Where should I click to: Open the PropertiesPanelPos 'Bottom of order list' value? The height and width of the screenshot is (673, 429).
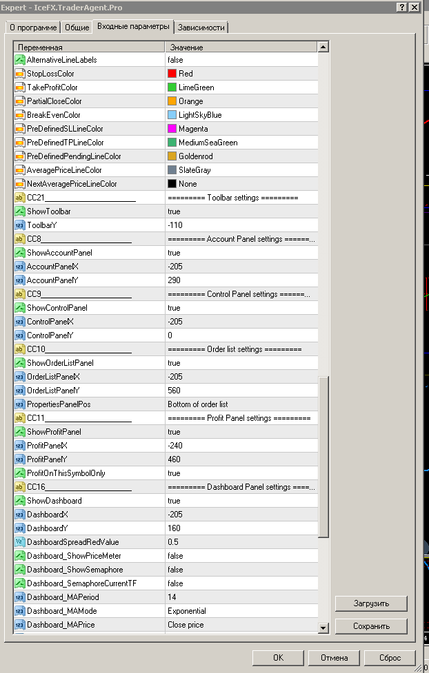241,404
